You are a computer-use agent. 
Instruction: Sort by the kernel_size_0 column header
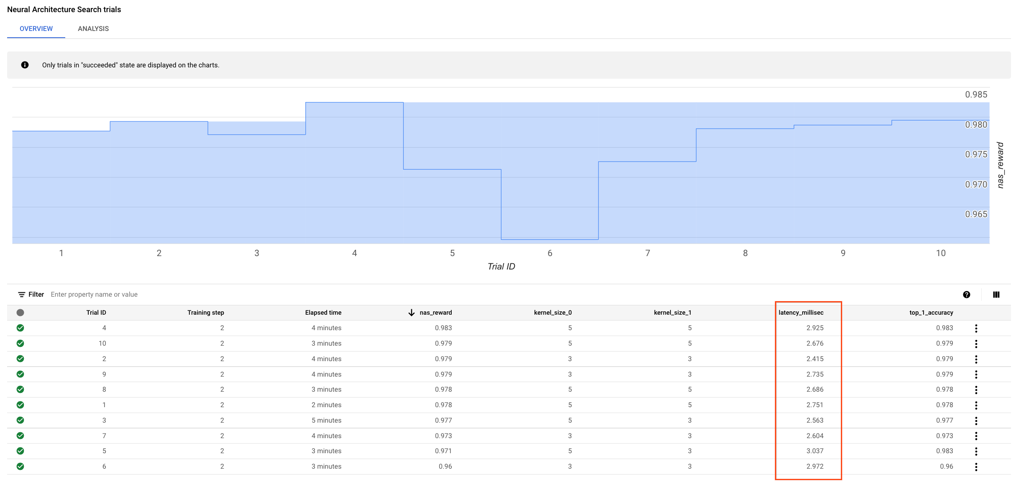[553, 313]
